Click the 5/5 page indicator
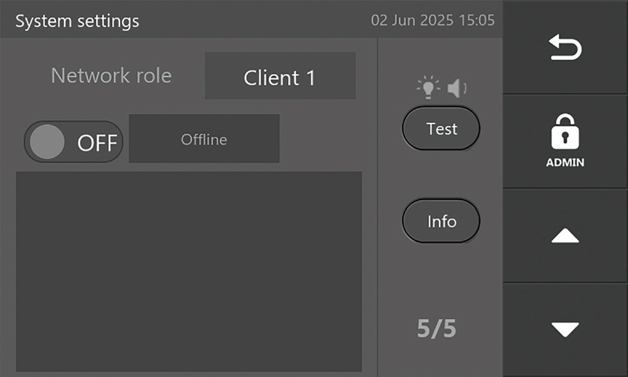The height and width of the screenshot is (377, 628). (x=436, y=329)
